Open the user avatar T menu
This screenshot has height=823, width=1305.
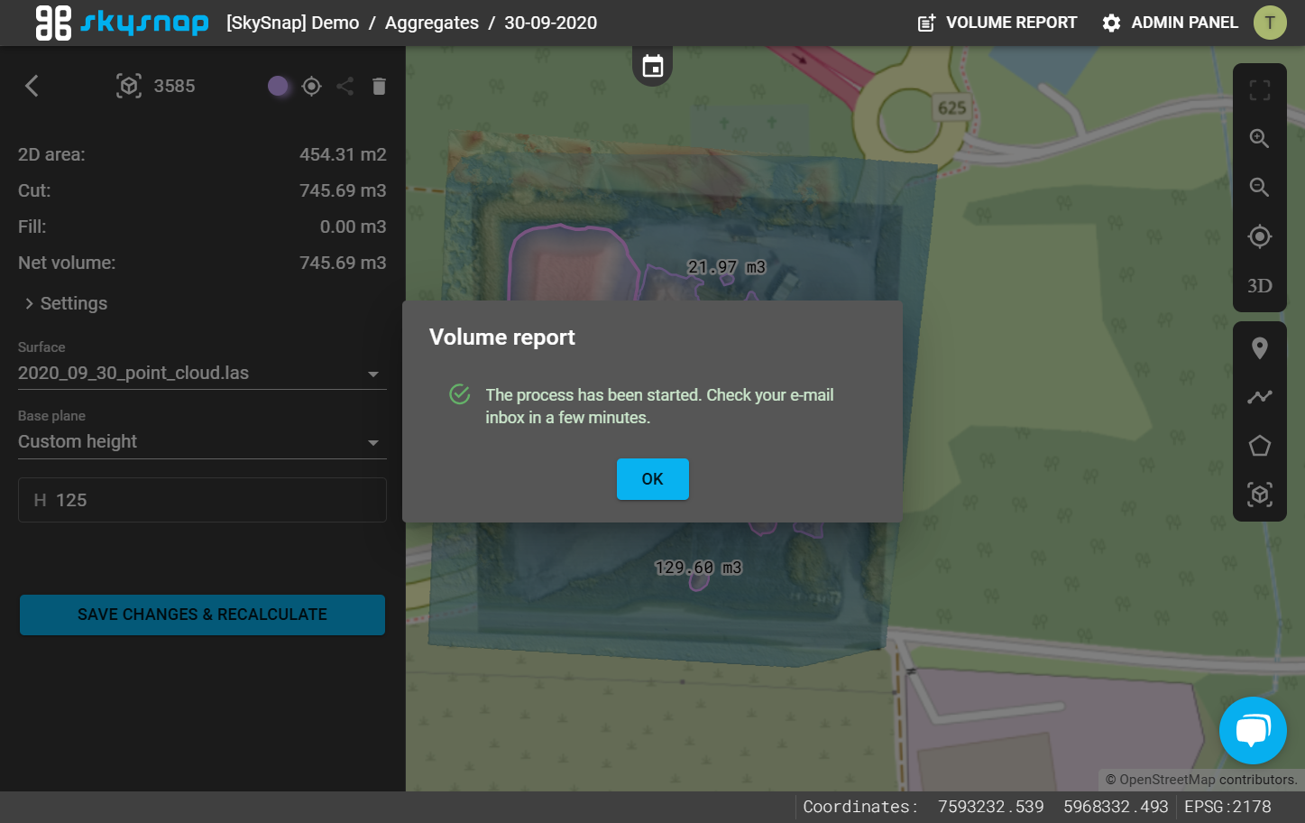pyautogui.click(x=1270, y=23)
